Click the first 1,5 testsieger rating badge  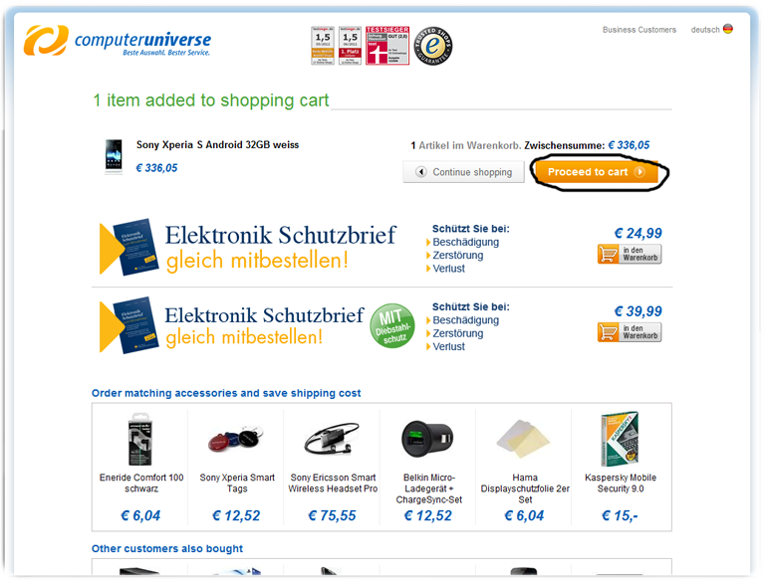[x=323, y=46]
